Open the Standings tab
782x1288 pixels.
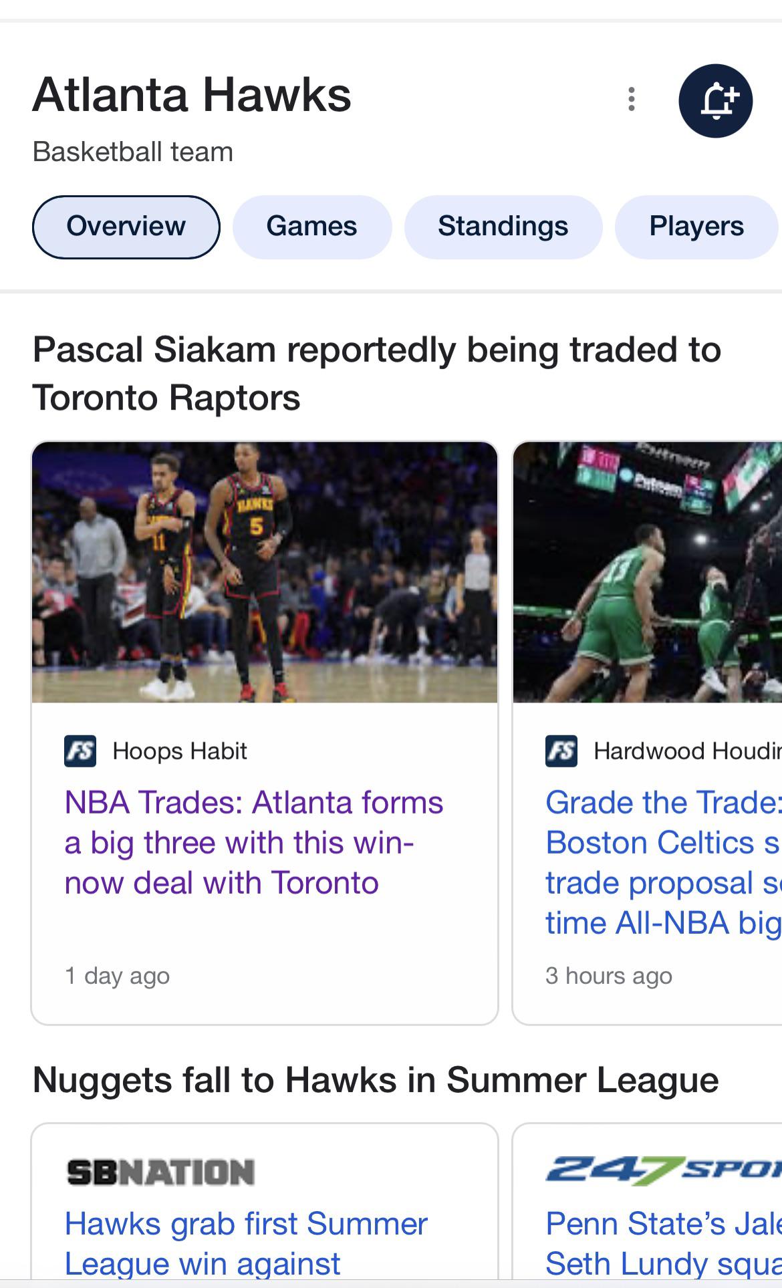[503, 227]
